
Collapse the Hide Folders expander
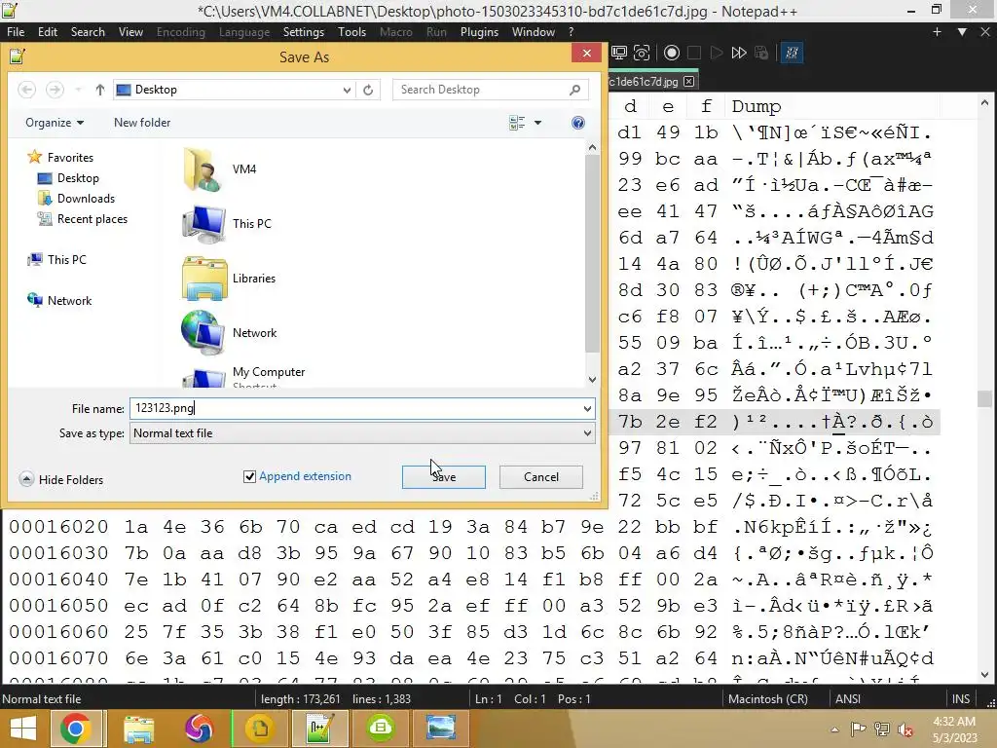click(x=26, y=479)
